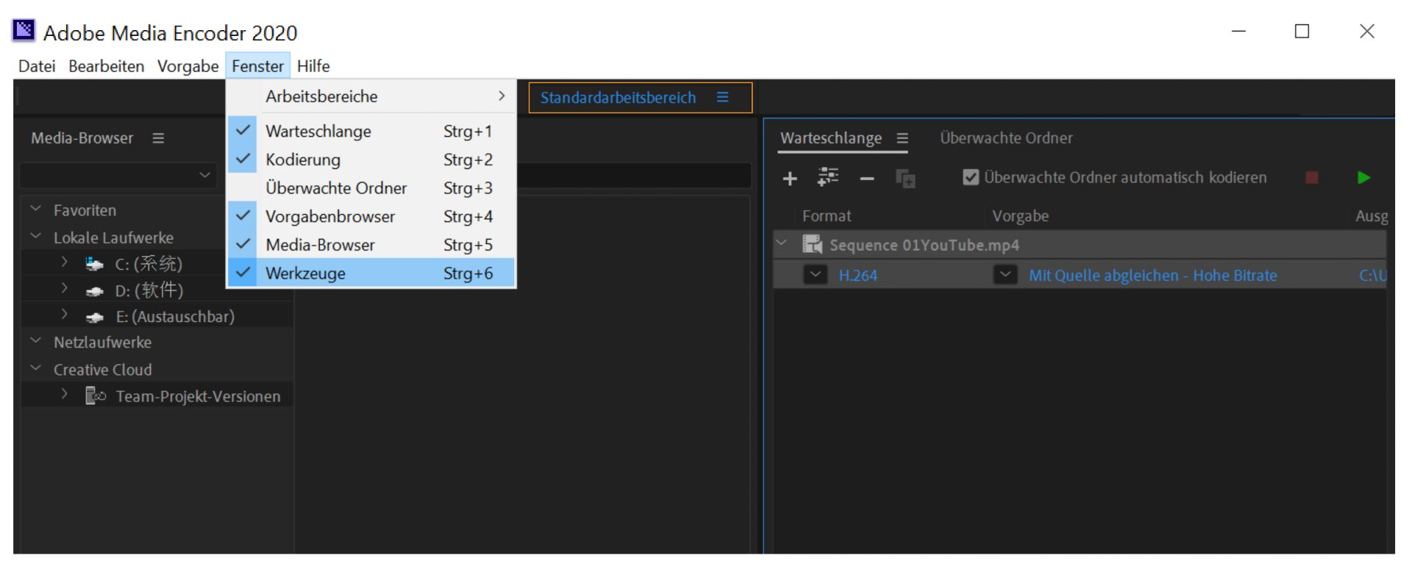The height and width of the screenshot is (569, 1412).
Task: Click the green Start Queue play button
Action: [1363, 178]
